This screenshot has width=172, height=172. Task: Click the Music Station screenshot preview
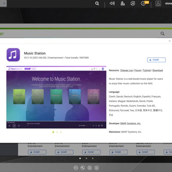click(x=56, y=97)
